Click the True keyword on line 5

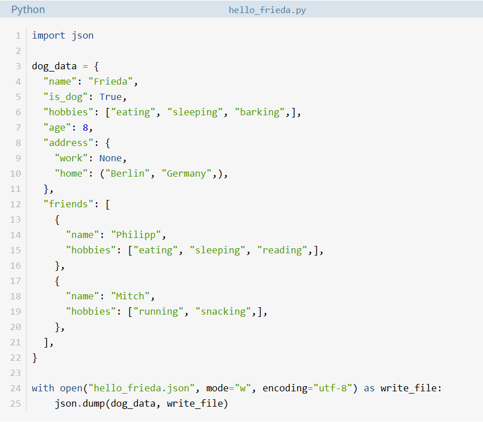click(x=110, y=97)
